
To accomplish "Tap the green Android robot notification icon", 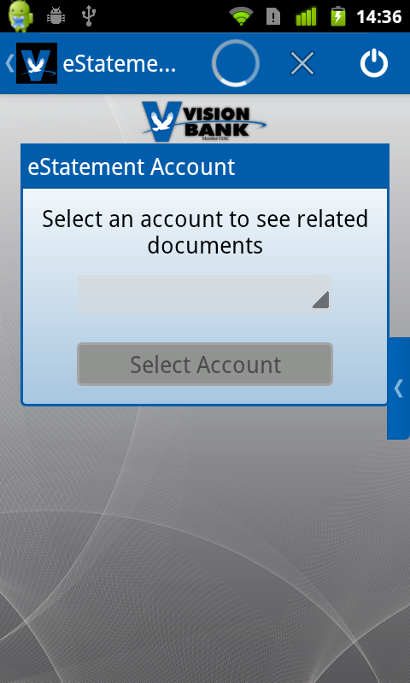I will point(20,16).
